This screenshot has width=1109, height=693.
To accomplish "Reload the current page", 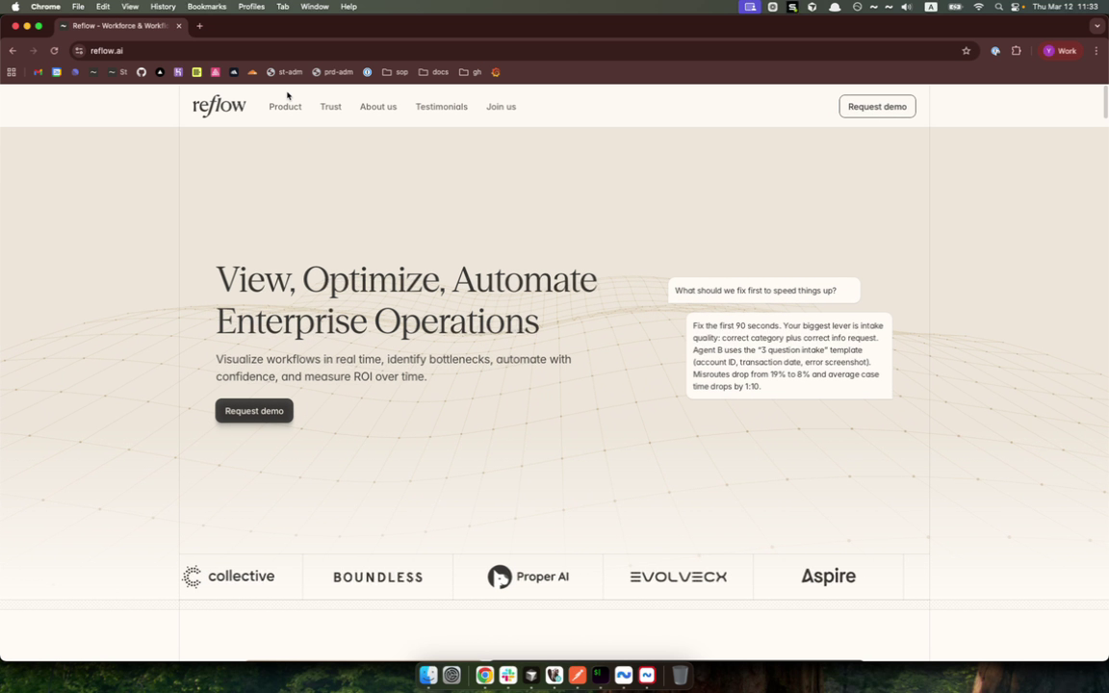I will tap(54, 51).
